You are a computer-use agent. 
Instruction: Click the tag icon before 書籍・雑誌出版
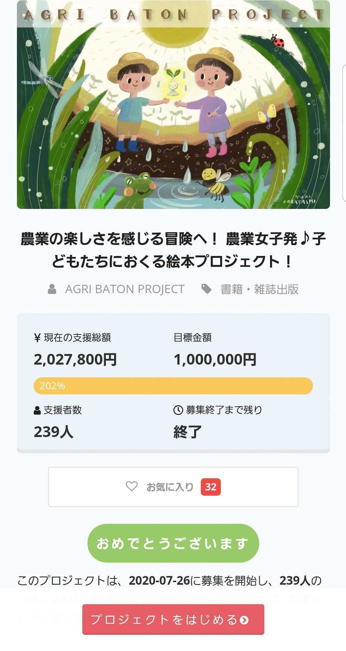click(206, 289)
